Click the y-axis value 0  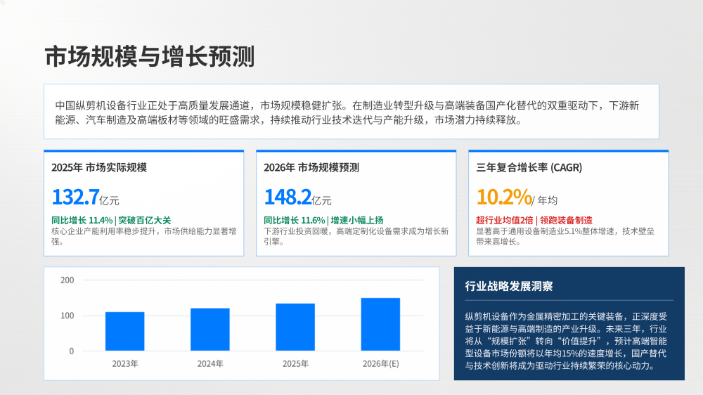[72, 351]
